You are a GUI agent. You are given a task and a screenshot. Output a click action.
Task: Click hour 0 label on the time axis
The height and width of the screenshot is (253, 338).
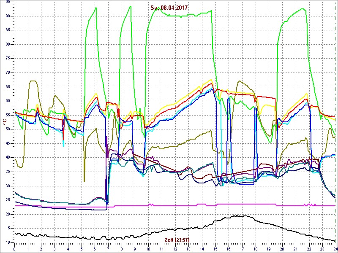[14, 248]
